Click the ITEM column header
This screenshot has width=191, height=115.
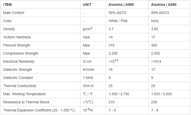(7, 5)
